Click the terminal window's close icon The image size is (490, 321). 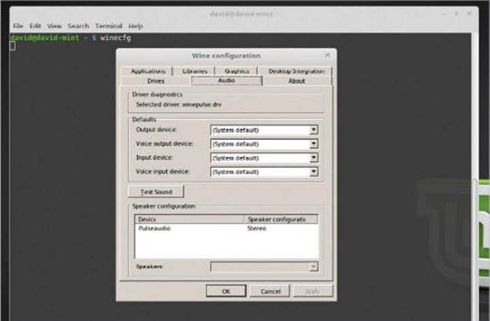[469, 14]
